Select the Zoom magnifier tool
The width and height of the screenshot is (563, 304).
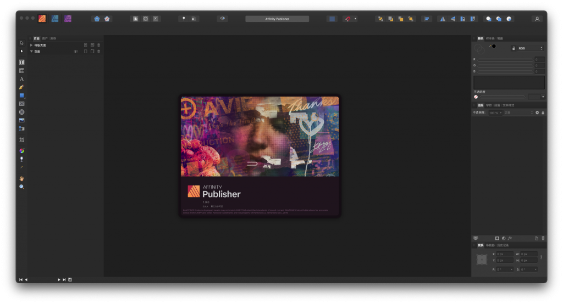coord(21,187)
